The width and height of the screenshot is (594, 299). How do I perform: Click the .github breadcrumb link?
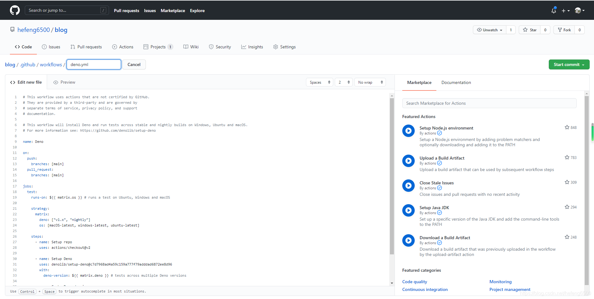28,64
